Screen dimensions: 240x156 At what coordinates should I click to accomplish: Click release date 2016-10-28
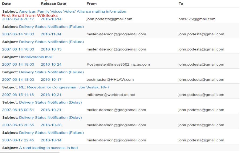click(51, 125)
